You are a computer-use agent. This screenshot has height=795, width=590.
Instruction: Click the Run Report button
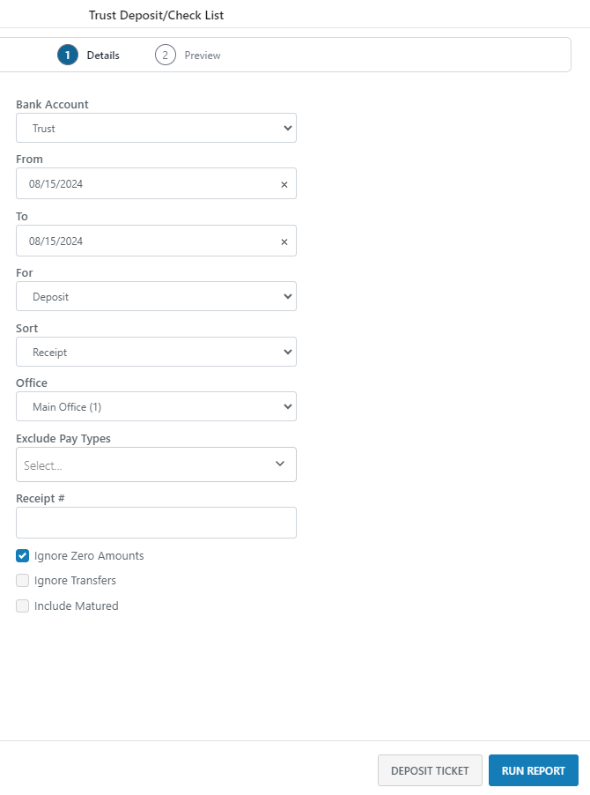[x=533, y=770]
